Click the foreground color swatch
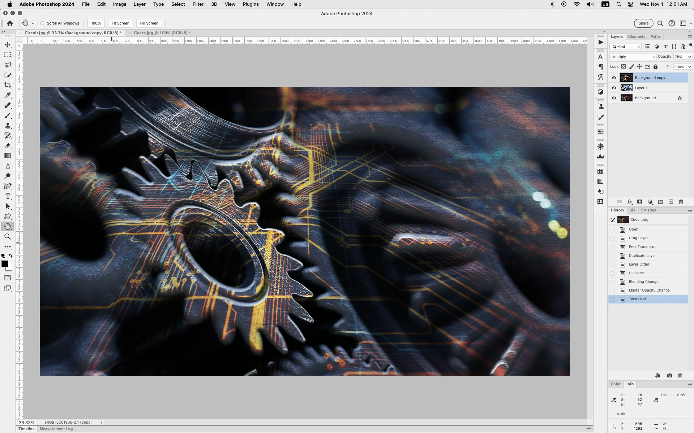694x433 pixels. tap(5, 264)
